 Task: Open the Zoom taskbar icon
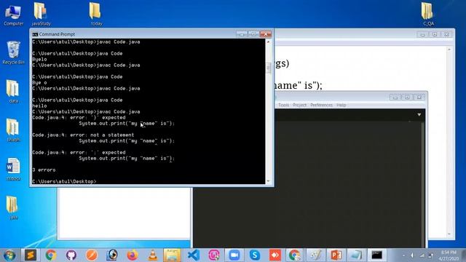click(x=234, y=255)
